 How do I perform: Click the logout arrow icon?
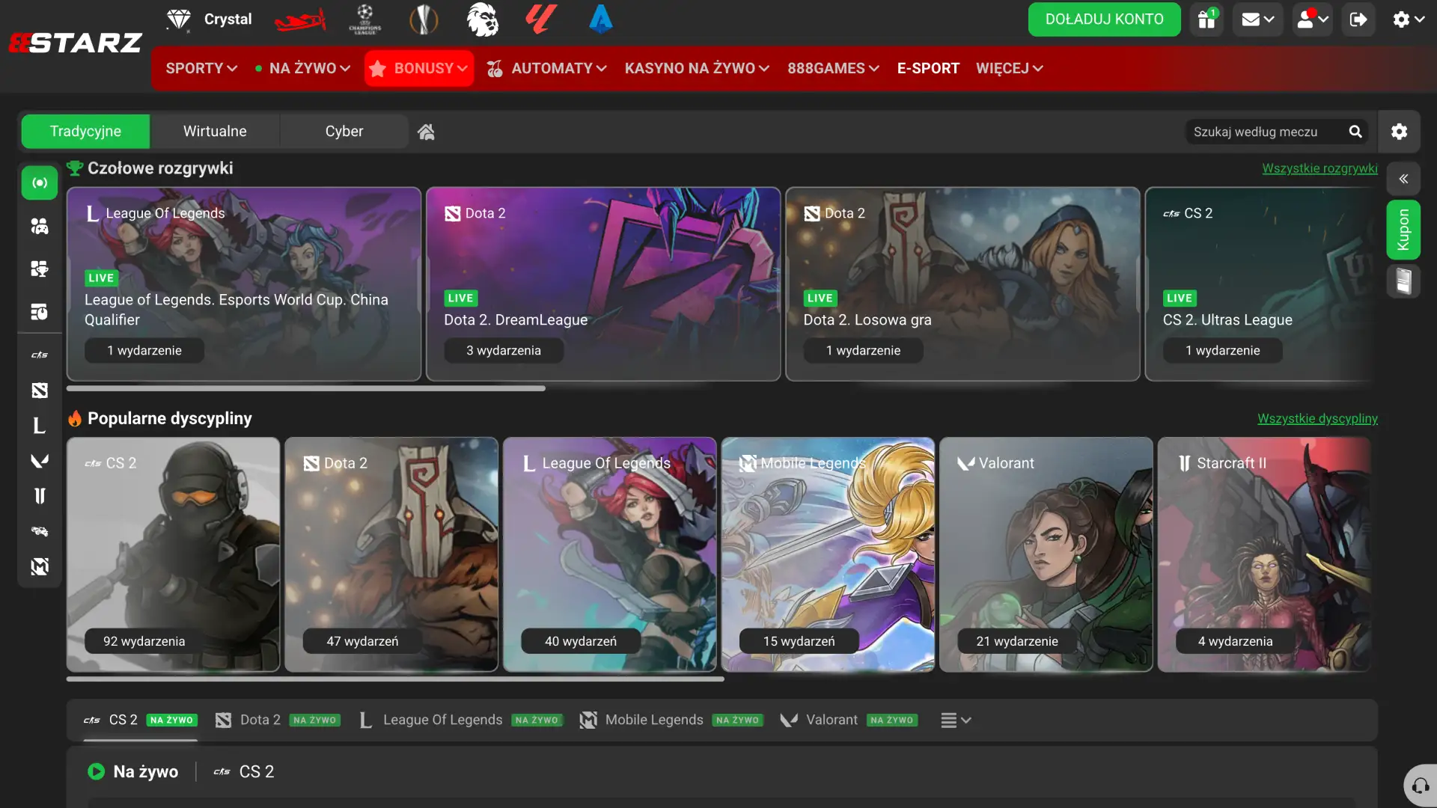(x=1358, y=19)
